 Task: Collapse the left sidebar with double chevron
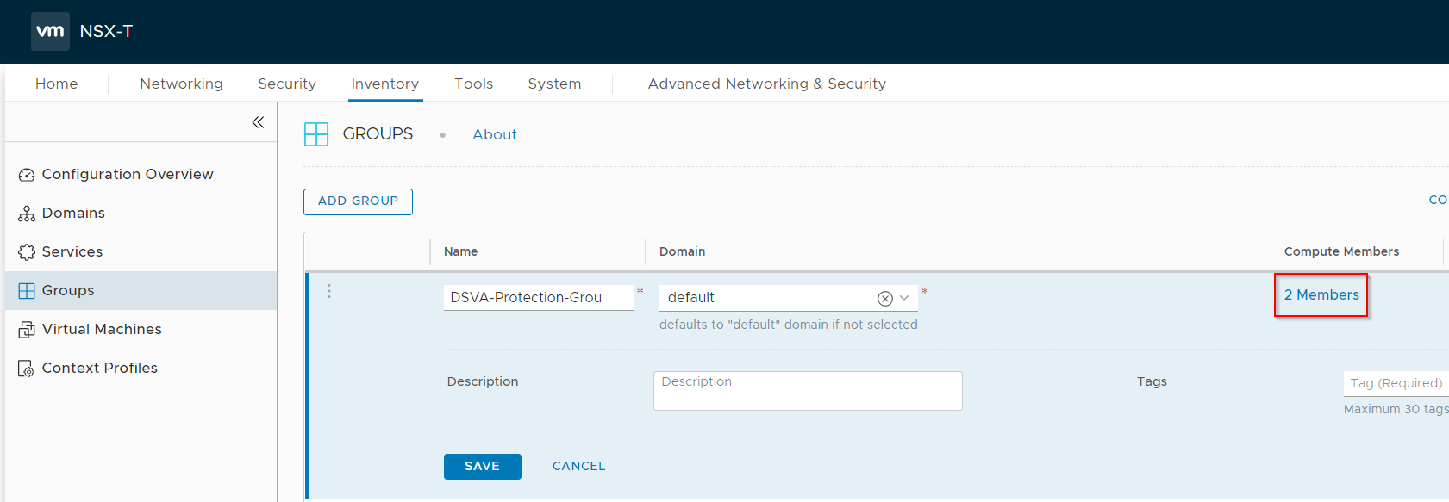pos(258,122)
